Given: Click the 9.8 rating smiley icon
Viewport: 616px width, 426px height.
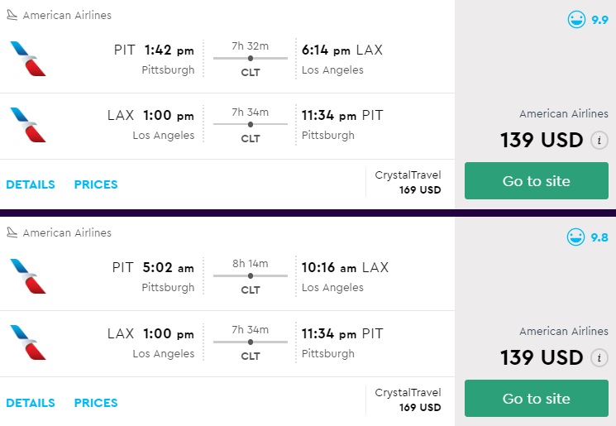Looking at the screenshot, I should [577, 237].
